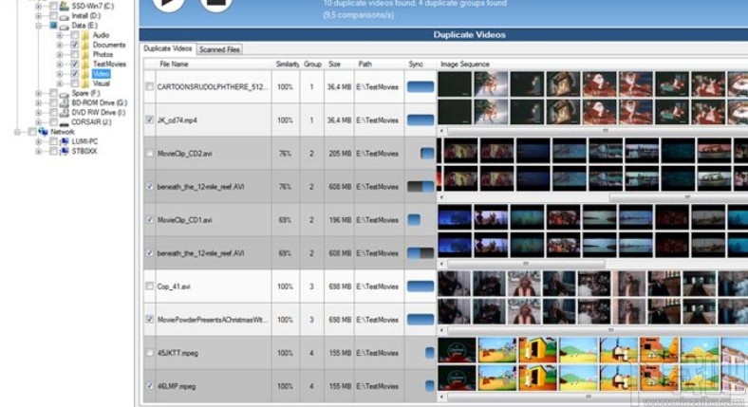The height and width of the screenshot is (407, 748).
Task: Check the Cop_41.avi row checkbox
Action: tap(149, 286)
